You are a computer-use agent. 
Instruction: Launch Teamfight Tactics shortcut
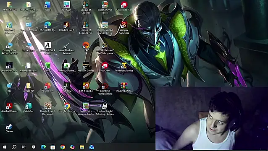point(124,67)
